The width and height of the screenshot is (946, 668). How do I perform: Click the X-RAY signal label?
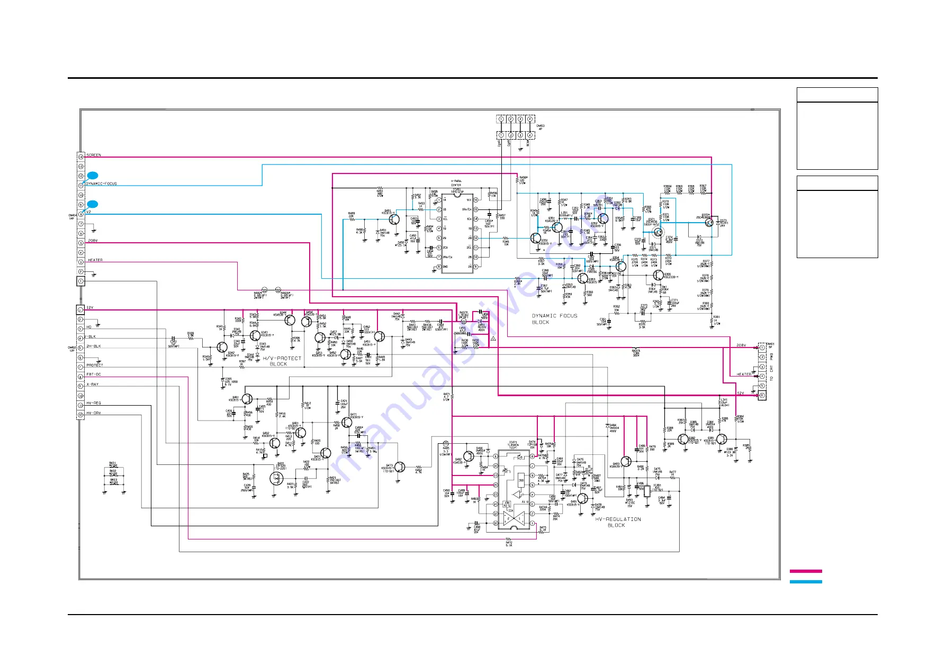[x=93, y=385]
